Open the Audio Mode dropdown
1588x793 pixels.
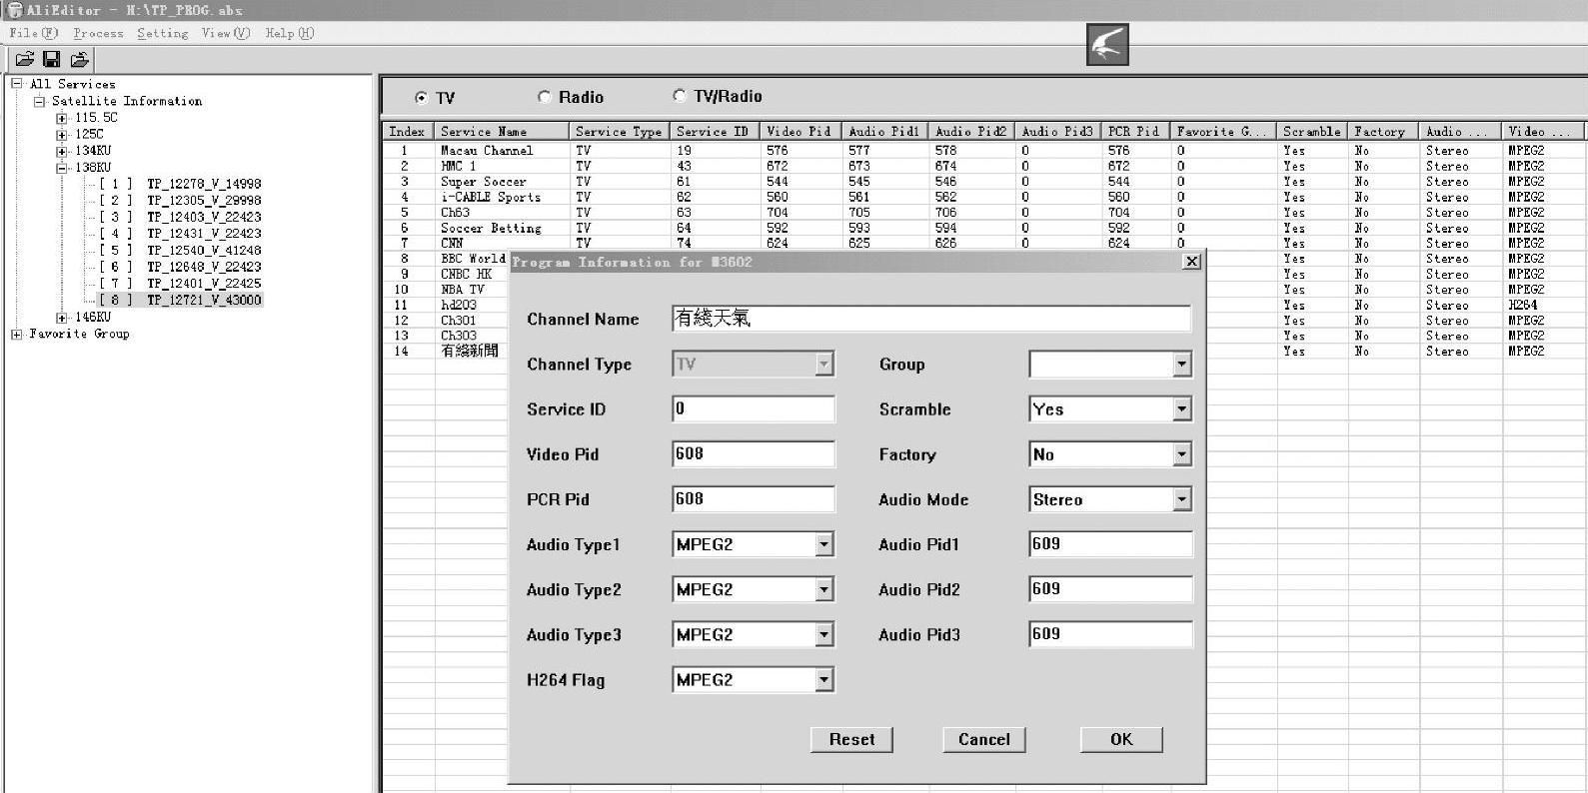(x=1181, y=499)
